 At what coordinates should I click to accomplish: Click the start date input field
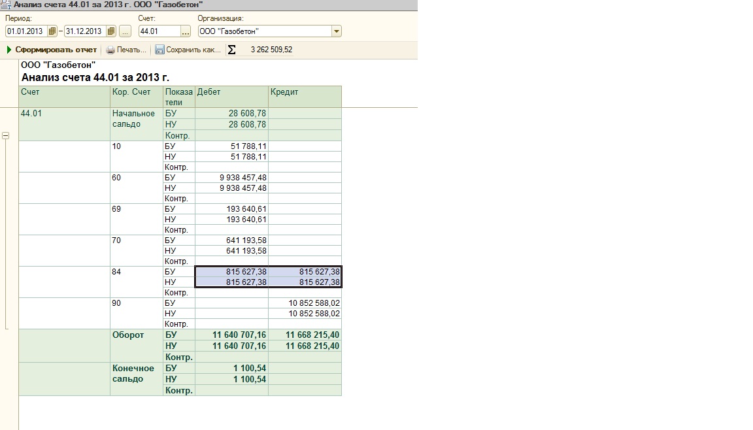(x=26, y=31)
